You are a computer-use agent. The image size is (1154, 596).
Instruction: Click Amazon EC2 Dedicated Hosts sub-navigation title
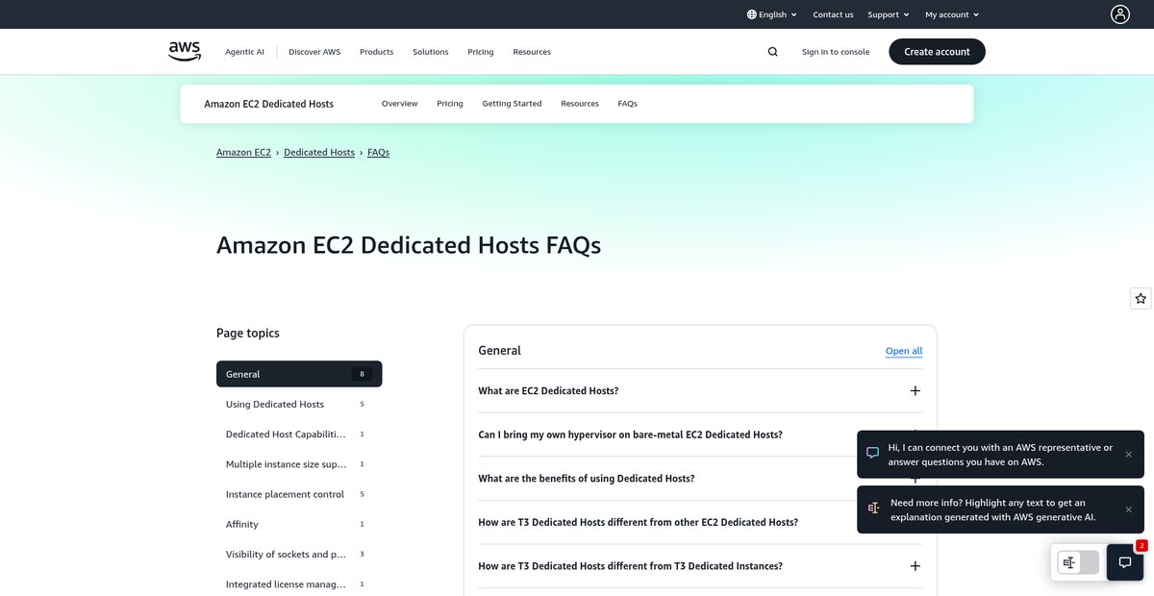pyautogui.click(x=269, y=104)
